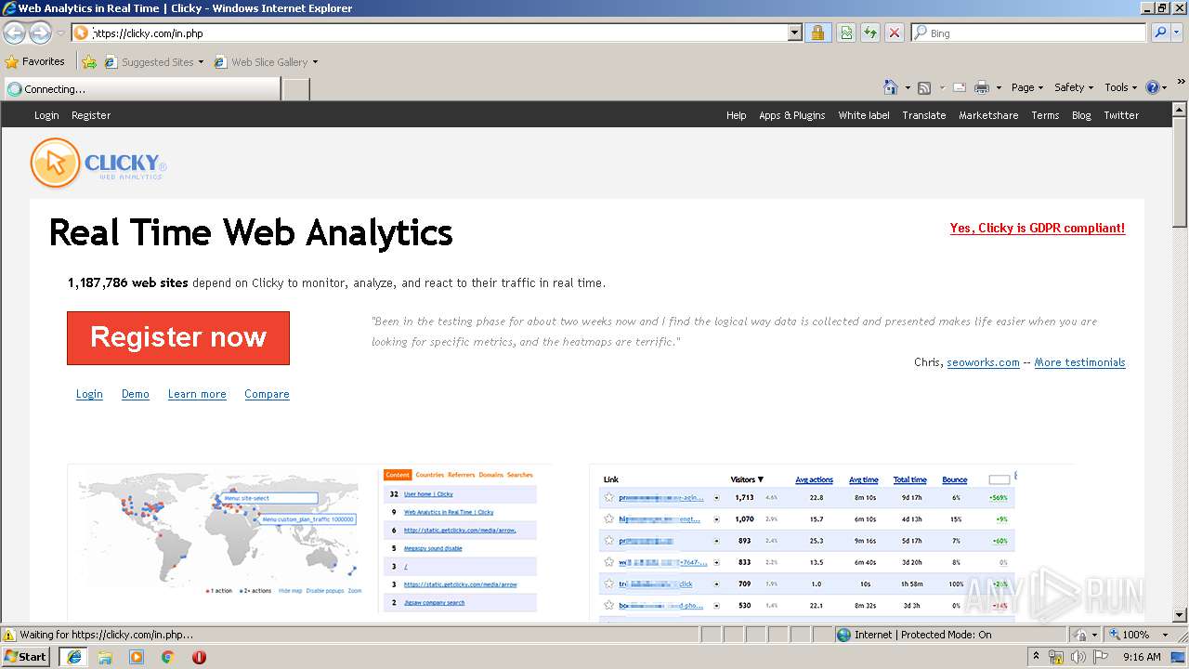Toggle favorite star for the 833 visitors row

click(609, 562)
